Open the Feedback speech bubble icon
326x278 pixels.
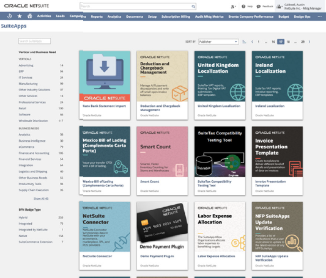point(259,7)
